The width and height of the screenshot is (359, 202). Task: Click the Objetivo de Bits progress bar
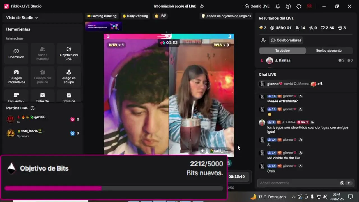coord(114,188)
